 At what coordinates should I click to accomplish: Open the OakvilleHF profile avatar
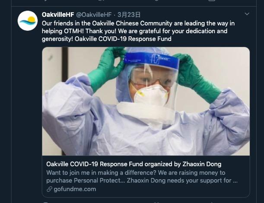coord(28,21)
